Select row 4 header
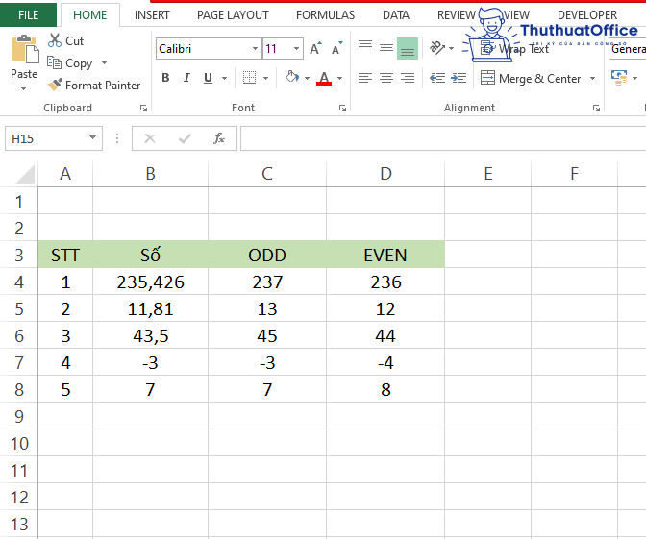This screenshot has height=539, width=646. [19, 282]
